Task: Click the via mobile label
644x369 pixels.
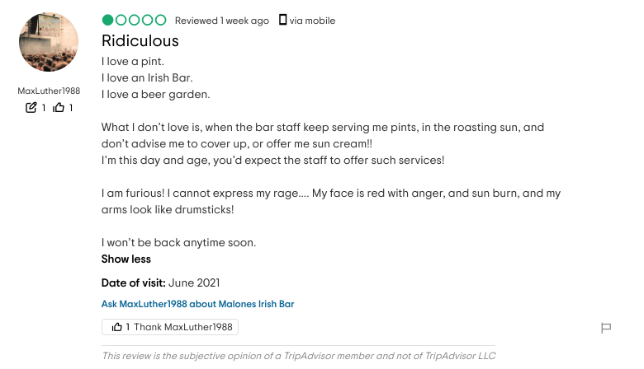Action: (x=312, y=21)
